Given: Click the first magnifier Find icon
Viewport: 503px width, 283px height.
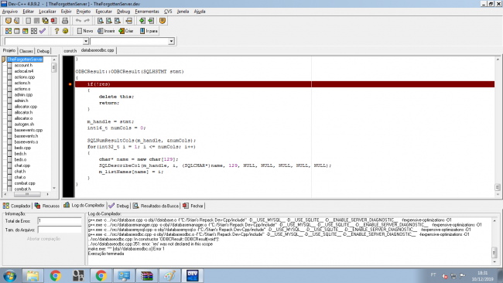Looking at the screenshot, I should [x=101, y=21].
